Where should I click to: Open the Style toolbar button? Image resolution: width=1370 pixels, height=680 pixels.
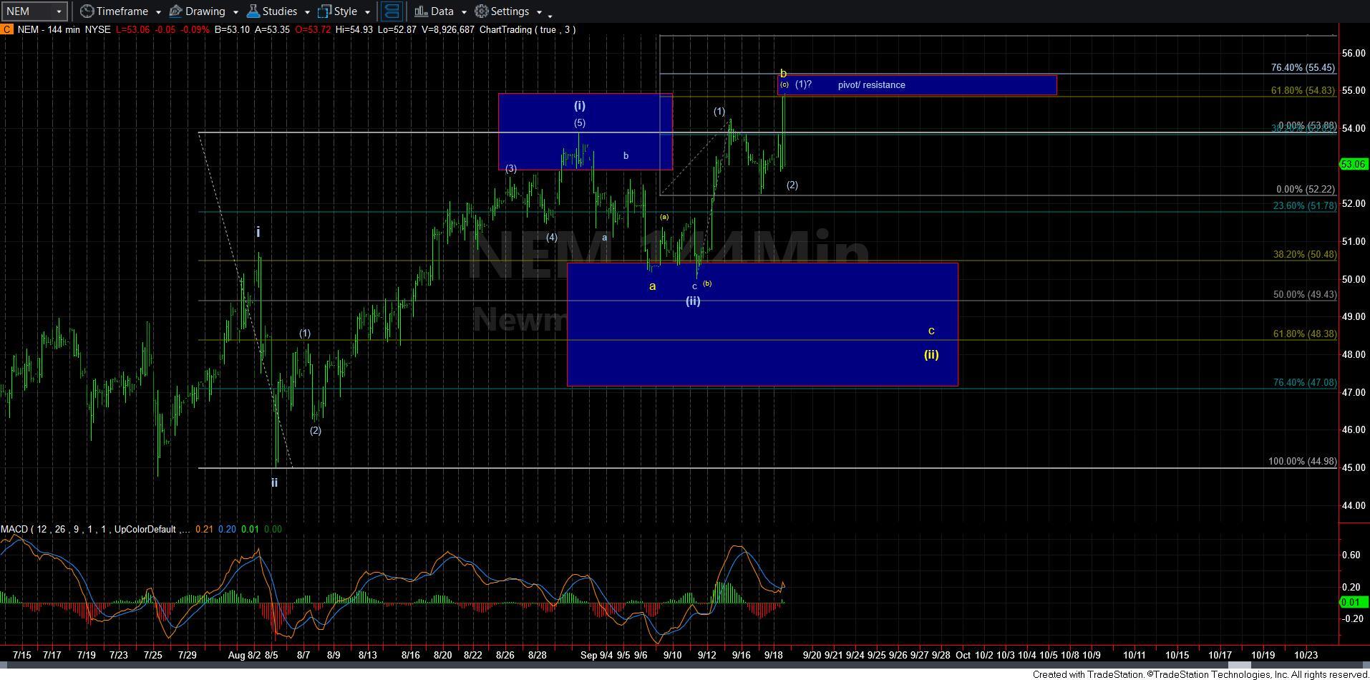tap(337, 11)
